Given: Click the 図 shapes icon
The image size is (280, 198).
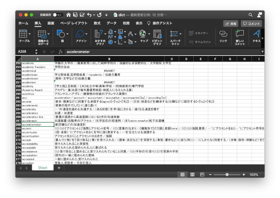Looking at the screenshot, I should [61, 34].
